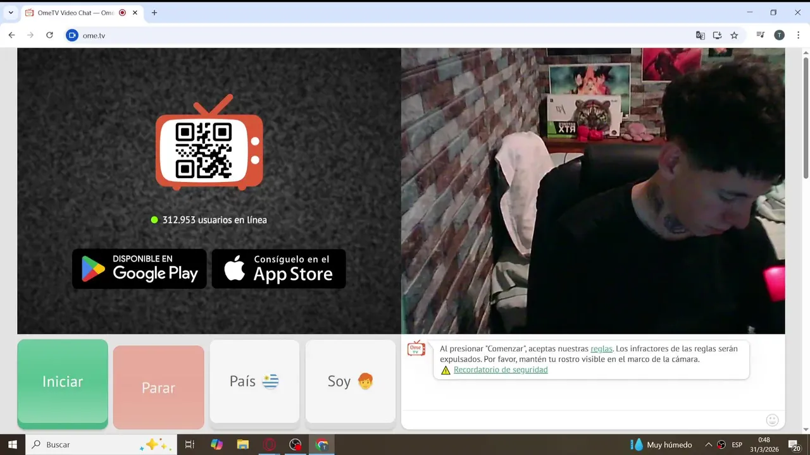
Task: Open Task View on the taskbar
Action: (x=189, y=445)
